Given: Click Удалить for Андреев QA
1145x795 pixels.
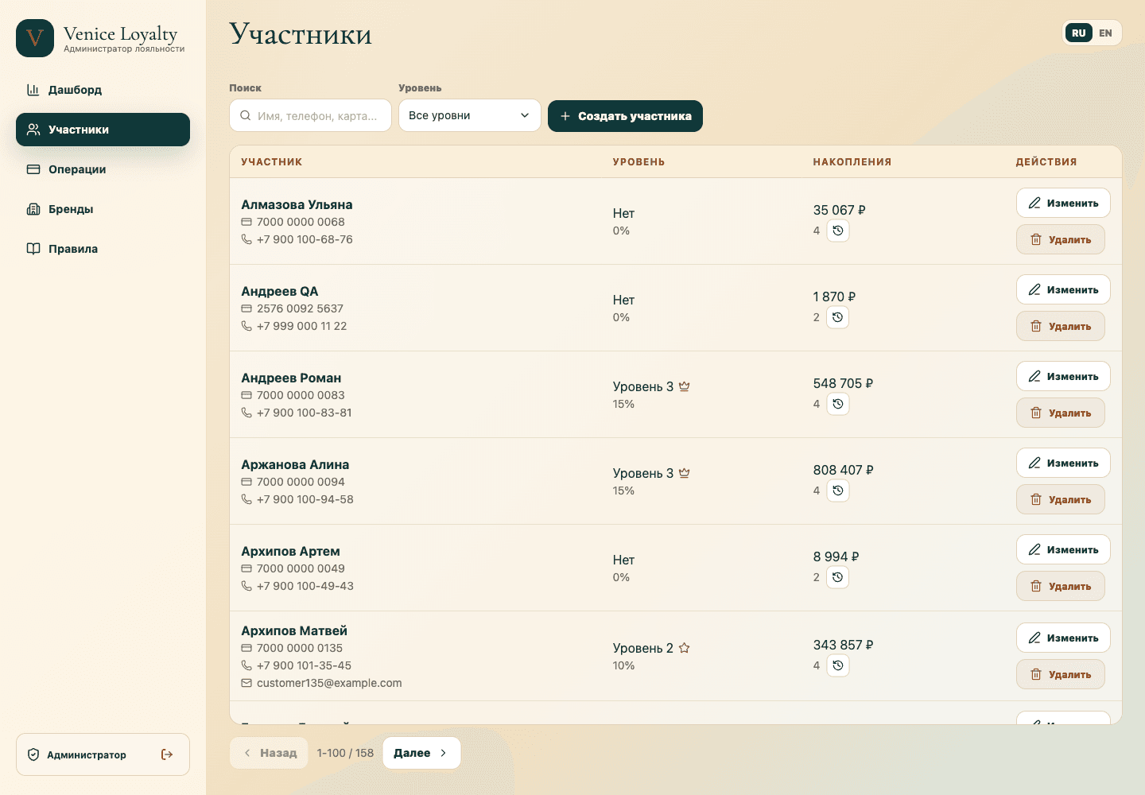Looking at the screenshot, I should tap(1061, 326).
